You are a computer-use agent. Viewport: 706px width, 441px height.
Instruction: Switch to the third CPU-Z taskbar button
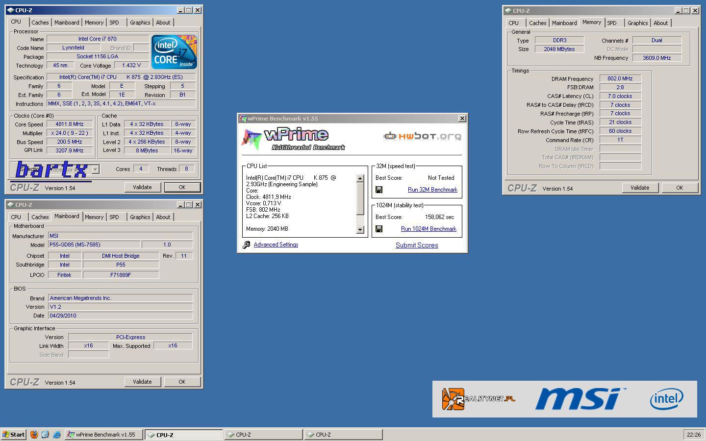pyautogui.click(x=343, y=435)
